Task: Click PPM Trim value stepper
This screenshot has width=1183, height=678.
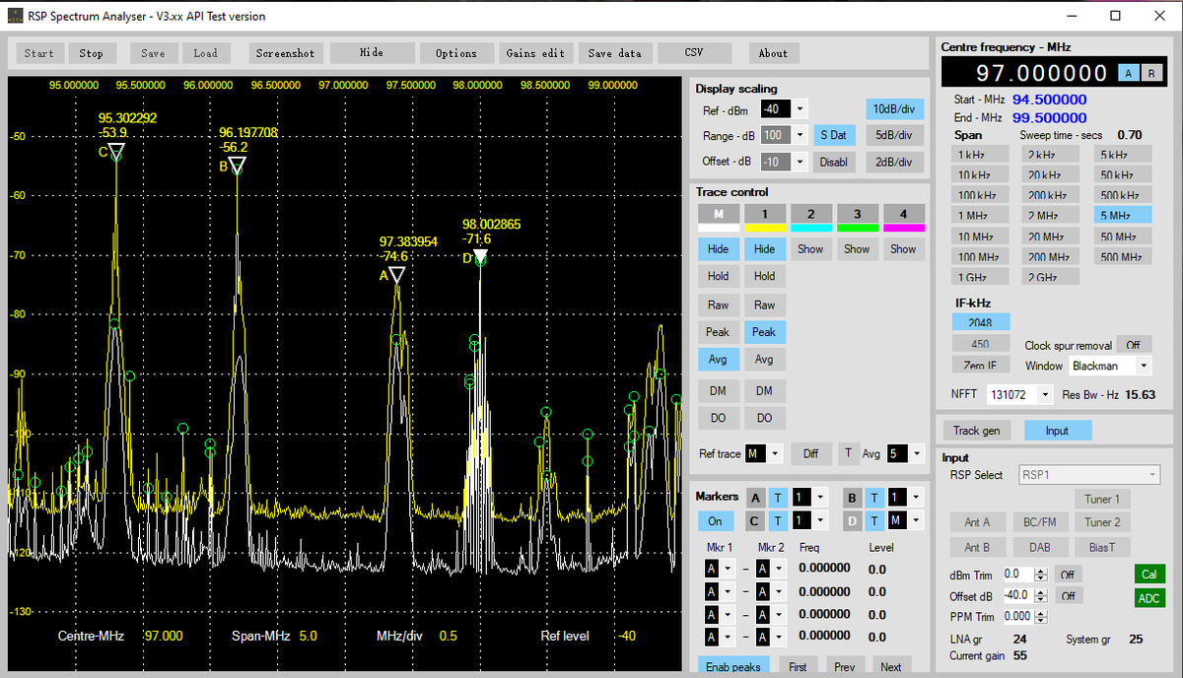Action: [1040, 616]
